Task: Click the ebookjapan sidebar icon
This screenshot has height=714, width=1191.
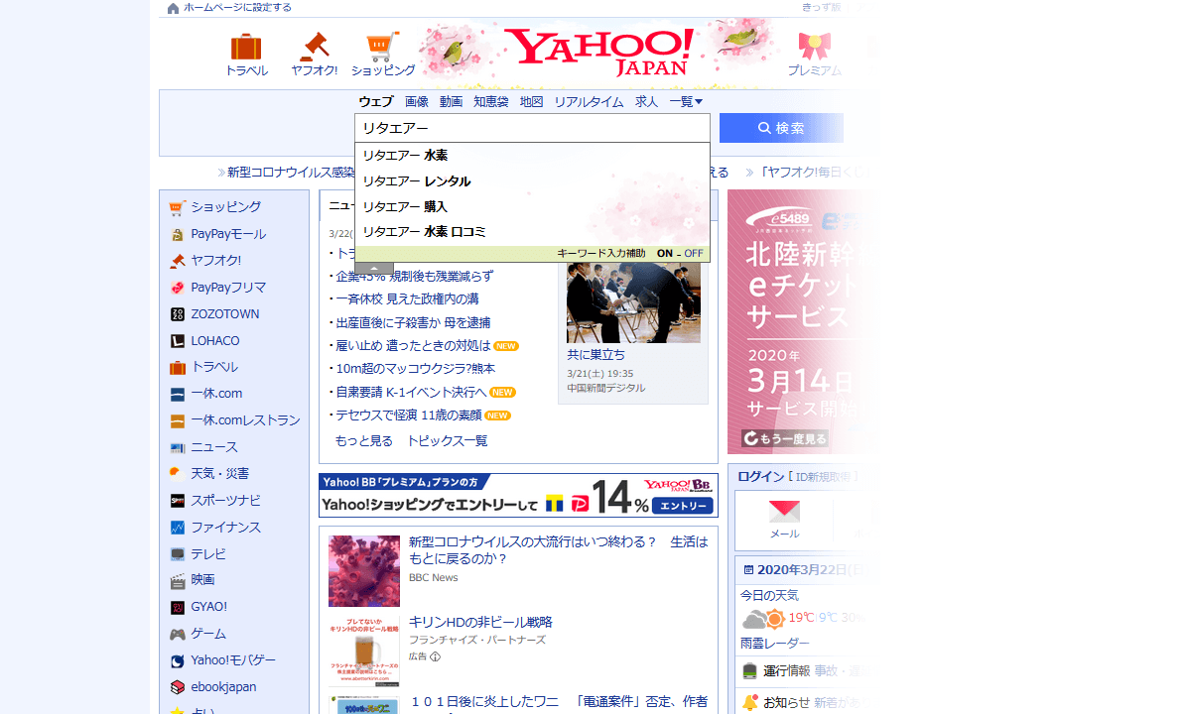Action: 178,687
